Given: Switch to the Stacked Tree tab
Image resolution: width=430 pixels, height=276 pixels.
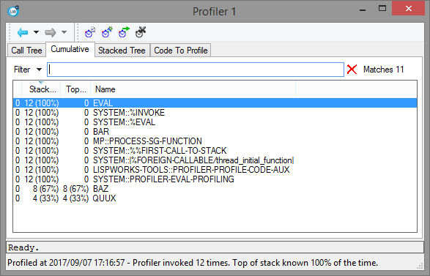Looking at the screenshot, I should click(x=122, y=51).
